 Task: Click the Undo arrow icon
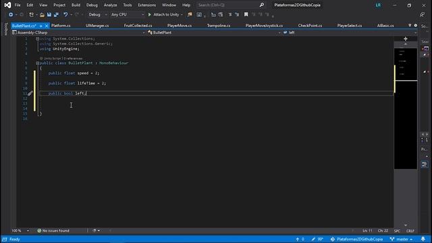[65, 15]
